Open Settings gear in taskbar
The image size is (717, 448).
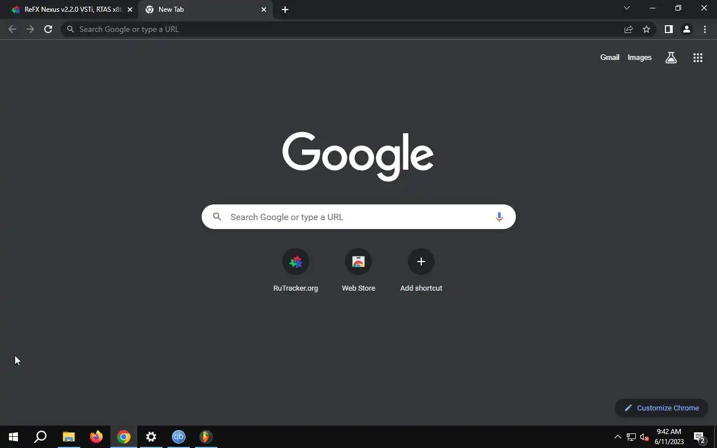[151, 437]
